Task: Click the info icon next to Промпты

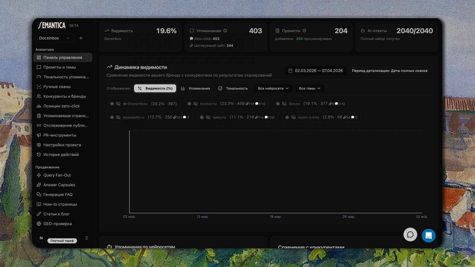Action: [304, 31]
